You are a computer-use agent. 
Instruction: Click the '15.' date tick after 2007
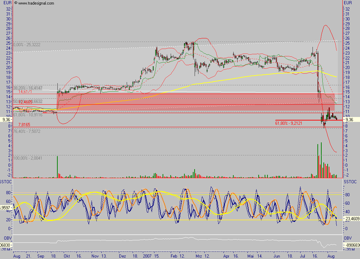(157, 256)
